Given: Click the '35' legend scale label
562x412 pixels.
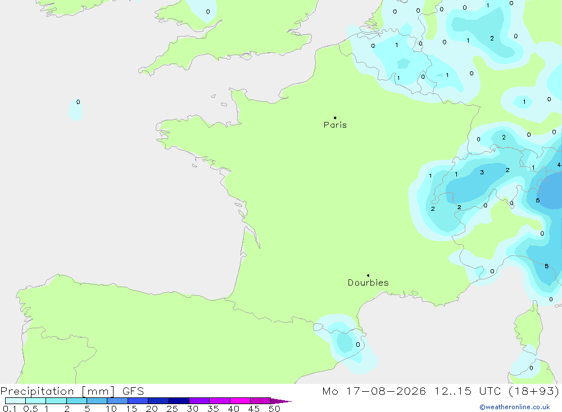Looking at the screenshot, I should point(213,409).
